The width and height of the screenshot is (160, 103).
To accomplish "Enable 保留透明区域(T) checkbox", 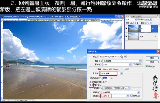I will click(x=92, y=82).
